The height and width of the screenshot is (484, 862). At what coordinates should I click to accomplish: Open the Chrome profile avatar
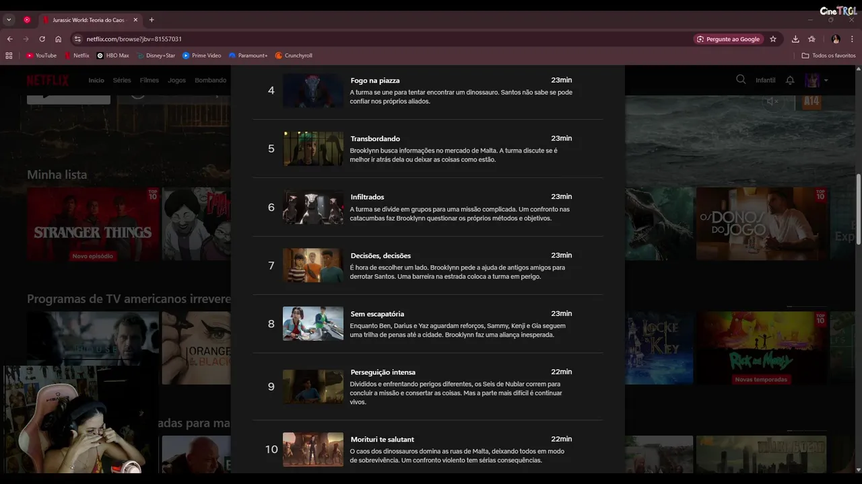(x=836, y=39)
